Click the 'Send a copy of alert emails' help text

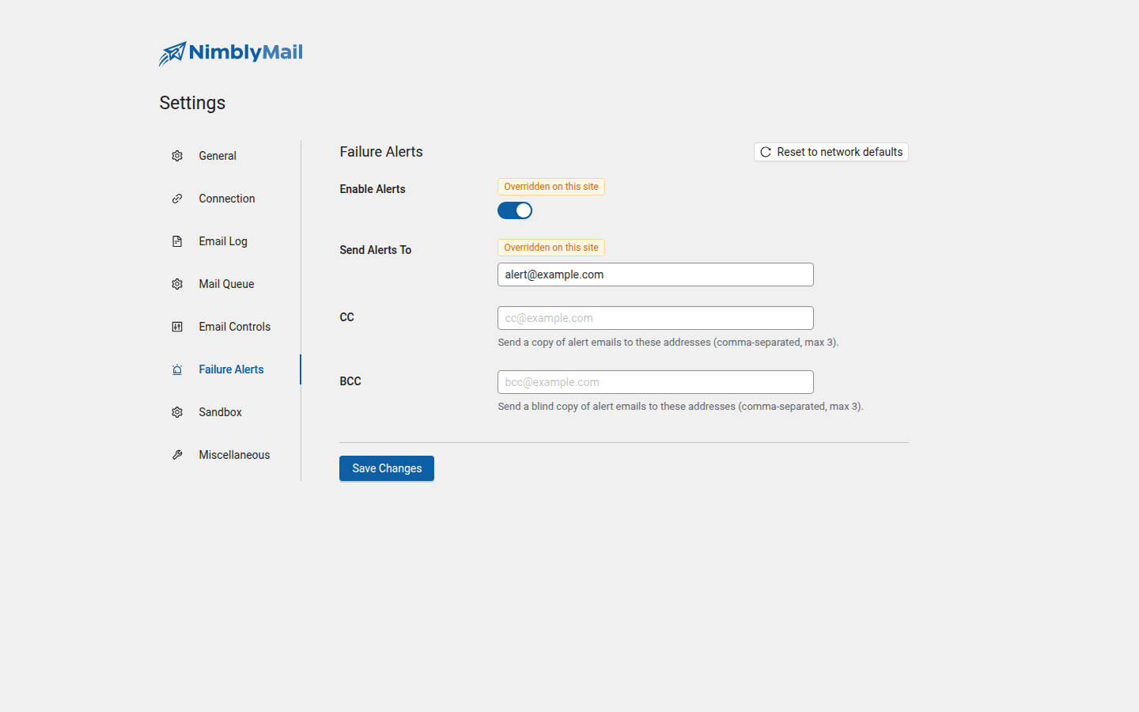point(668,343)
